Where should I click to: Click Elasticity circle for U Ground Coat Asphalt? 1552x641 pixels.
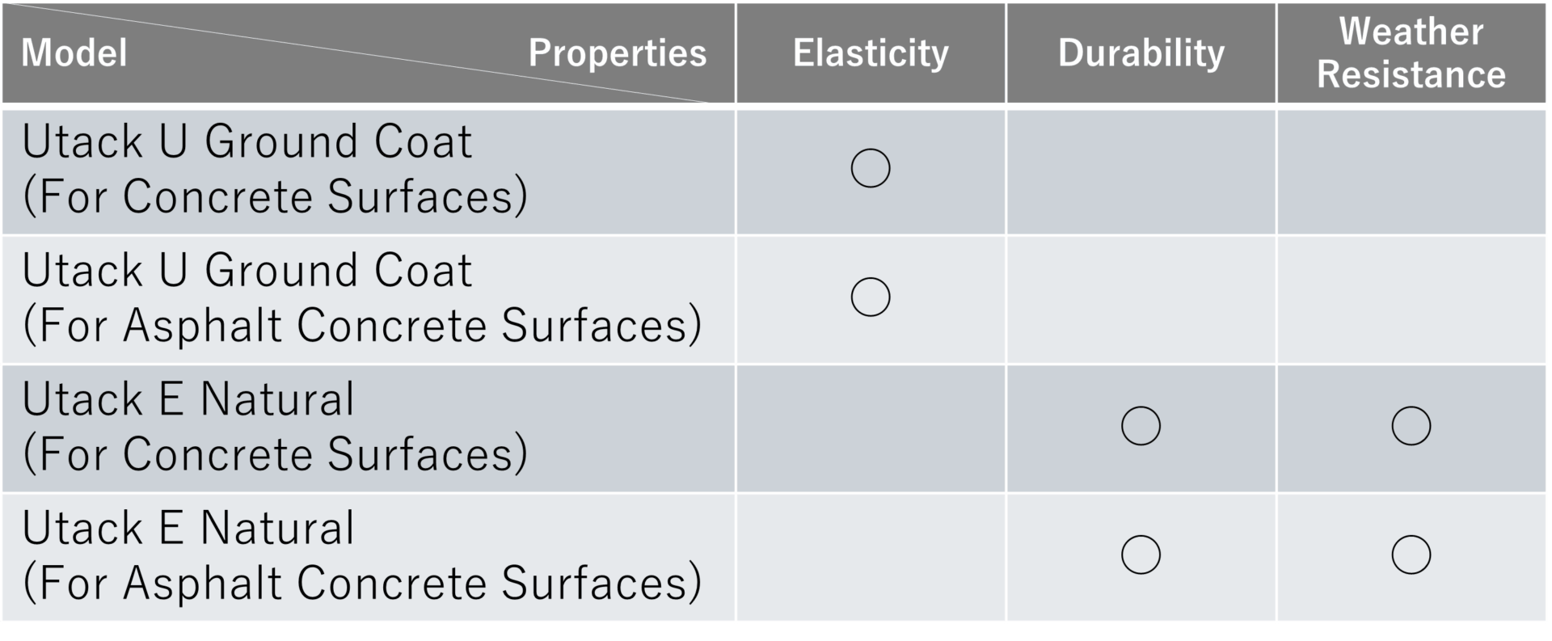871,297
